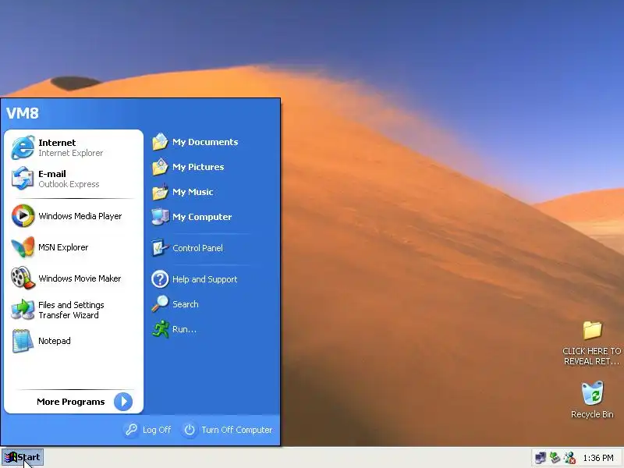The height and width of the screenshot is (468, 624).
Task: Click the Run running man icon
Action: coord(160,329)
